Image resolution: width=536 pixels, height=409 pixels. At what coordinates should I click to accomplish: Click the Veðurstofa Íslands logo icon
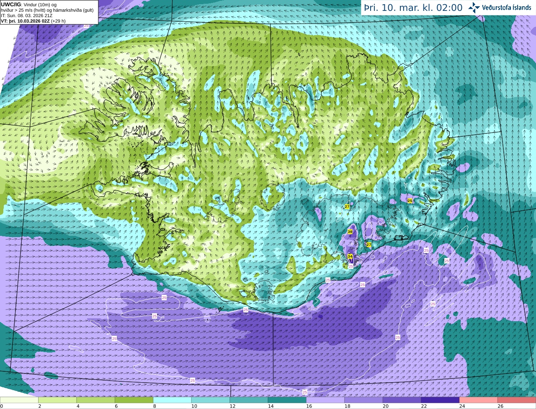coord(474,8)
